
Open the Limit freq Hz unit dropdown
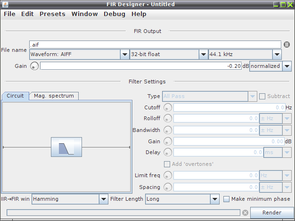pos(275,175)
